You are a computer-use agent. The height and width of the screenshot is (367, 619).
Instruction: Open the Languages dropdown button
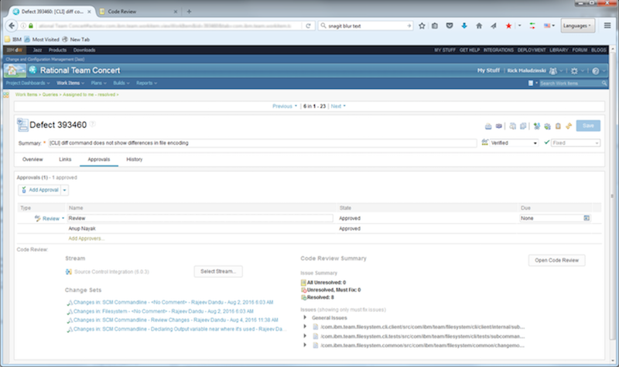577,26
